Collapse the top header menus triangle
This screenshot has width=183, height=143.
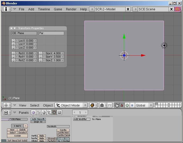pos(14,9)
